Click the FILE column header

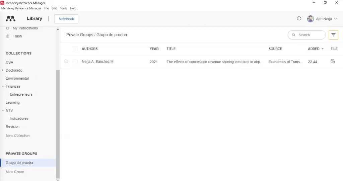[334, 49]
